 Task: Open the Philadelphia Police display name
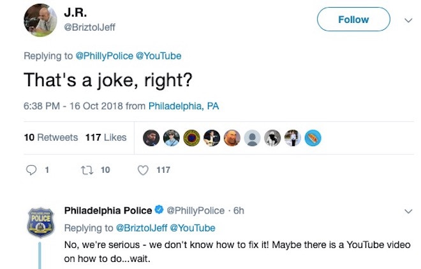[108, 210]
